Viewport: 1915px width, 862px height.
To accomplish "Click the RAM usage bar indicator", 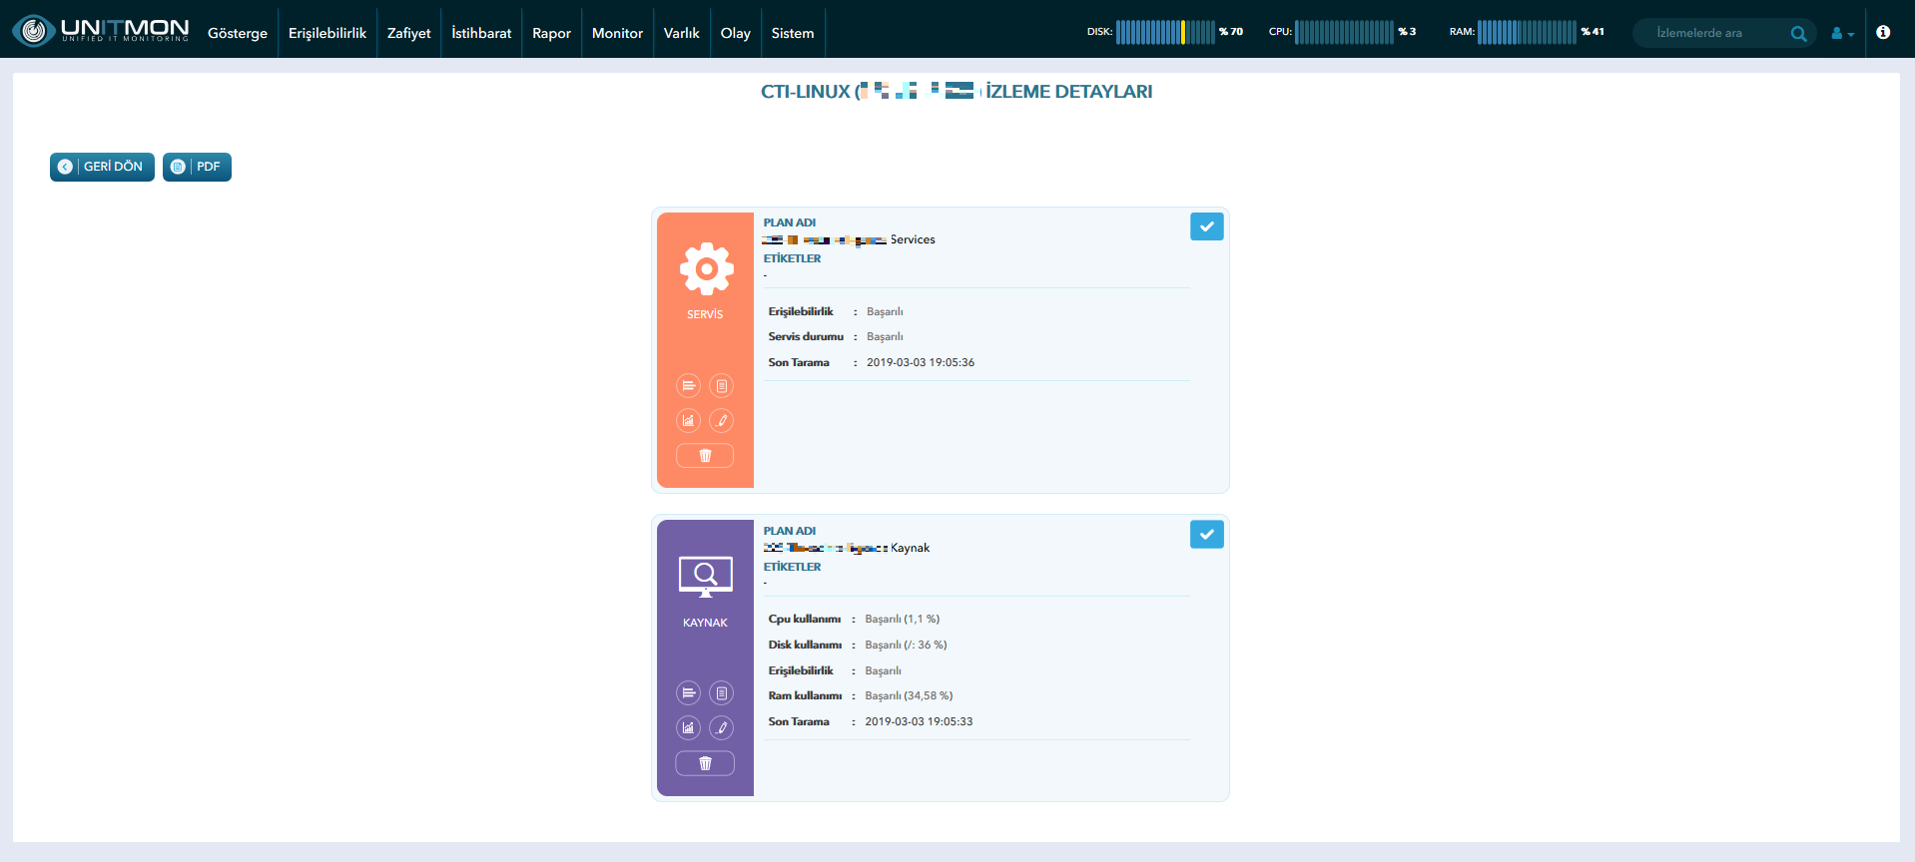I will click(x=1527, y=32).
